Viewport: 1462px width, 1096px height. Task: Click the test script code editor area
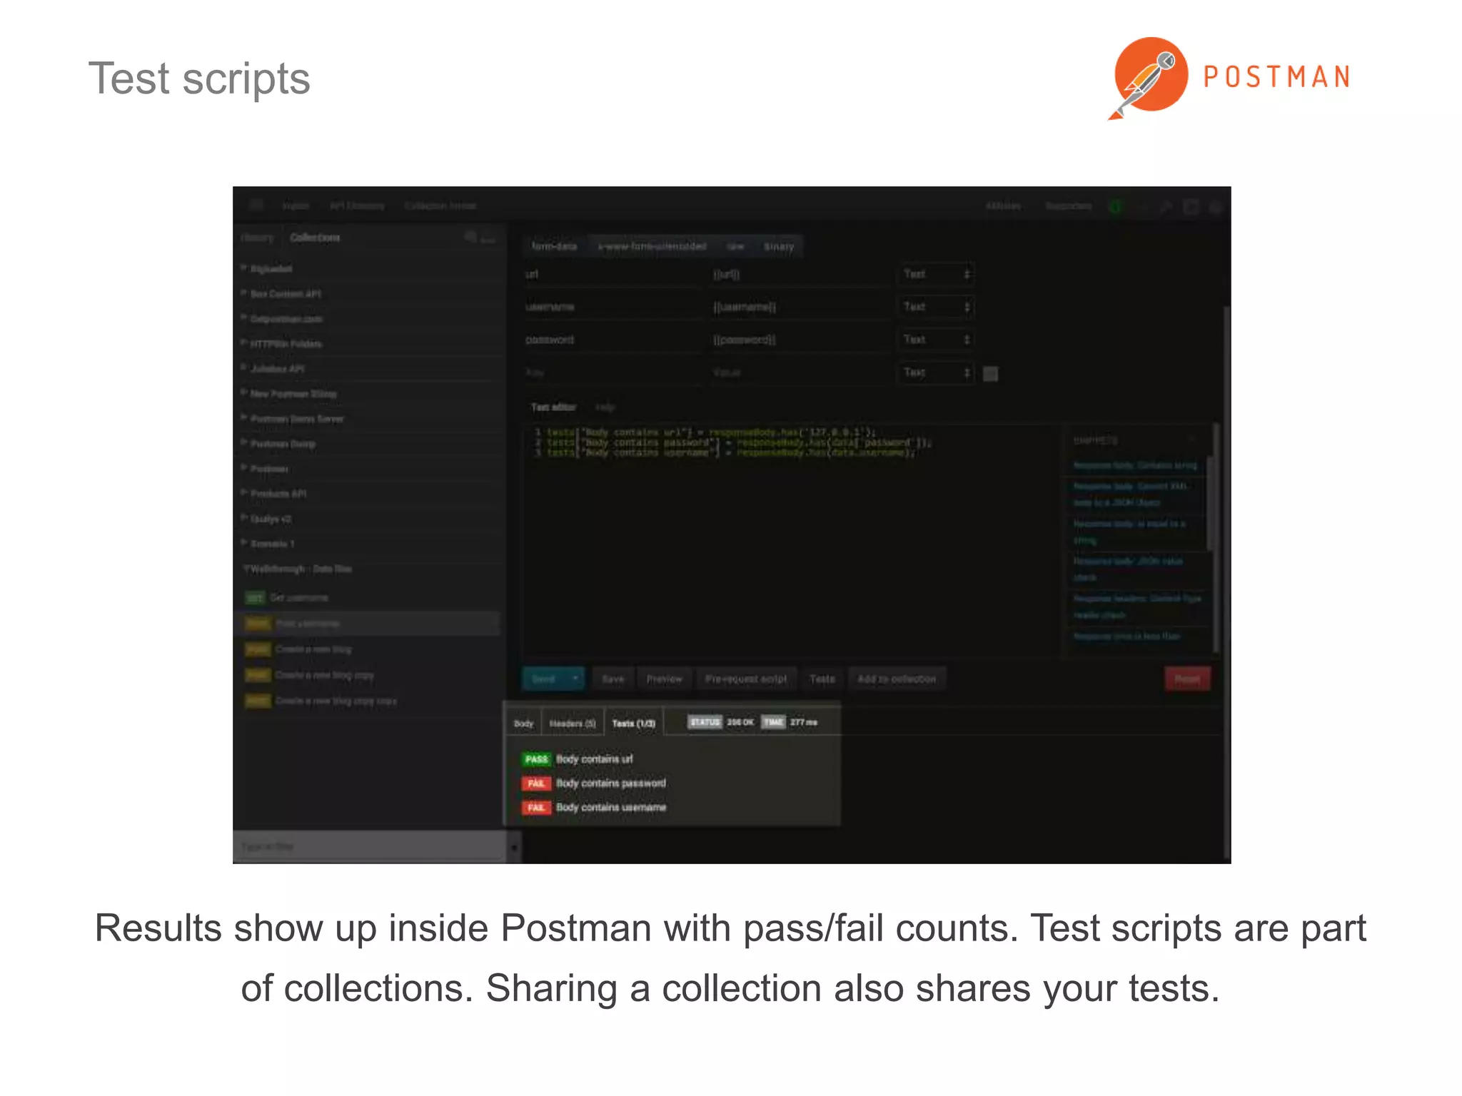[x=792, y=541]
